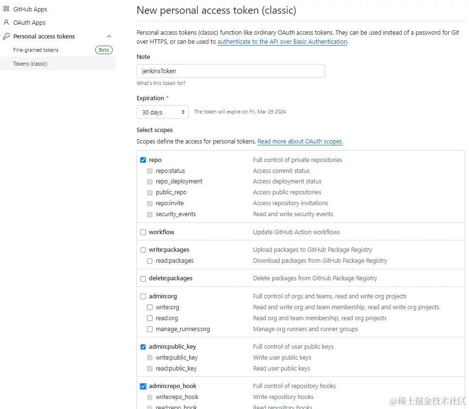Viewport: 469px width, 409px height.
Task: Open the Basic Authentication API link
Action: coord(282,42)
